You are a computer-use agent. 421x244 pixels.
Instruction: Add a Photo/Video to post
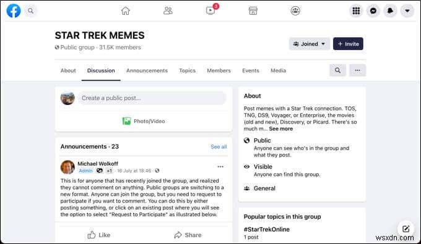coord(144,121)
